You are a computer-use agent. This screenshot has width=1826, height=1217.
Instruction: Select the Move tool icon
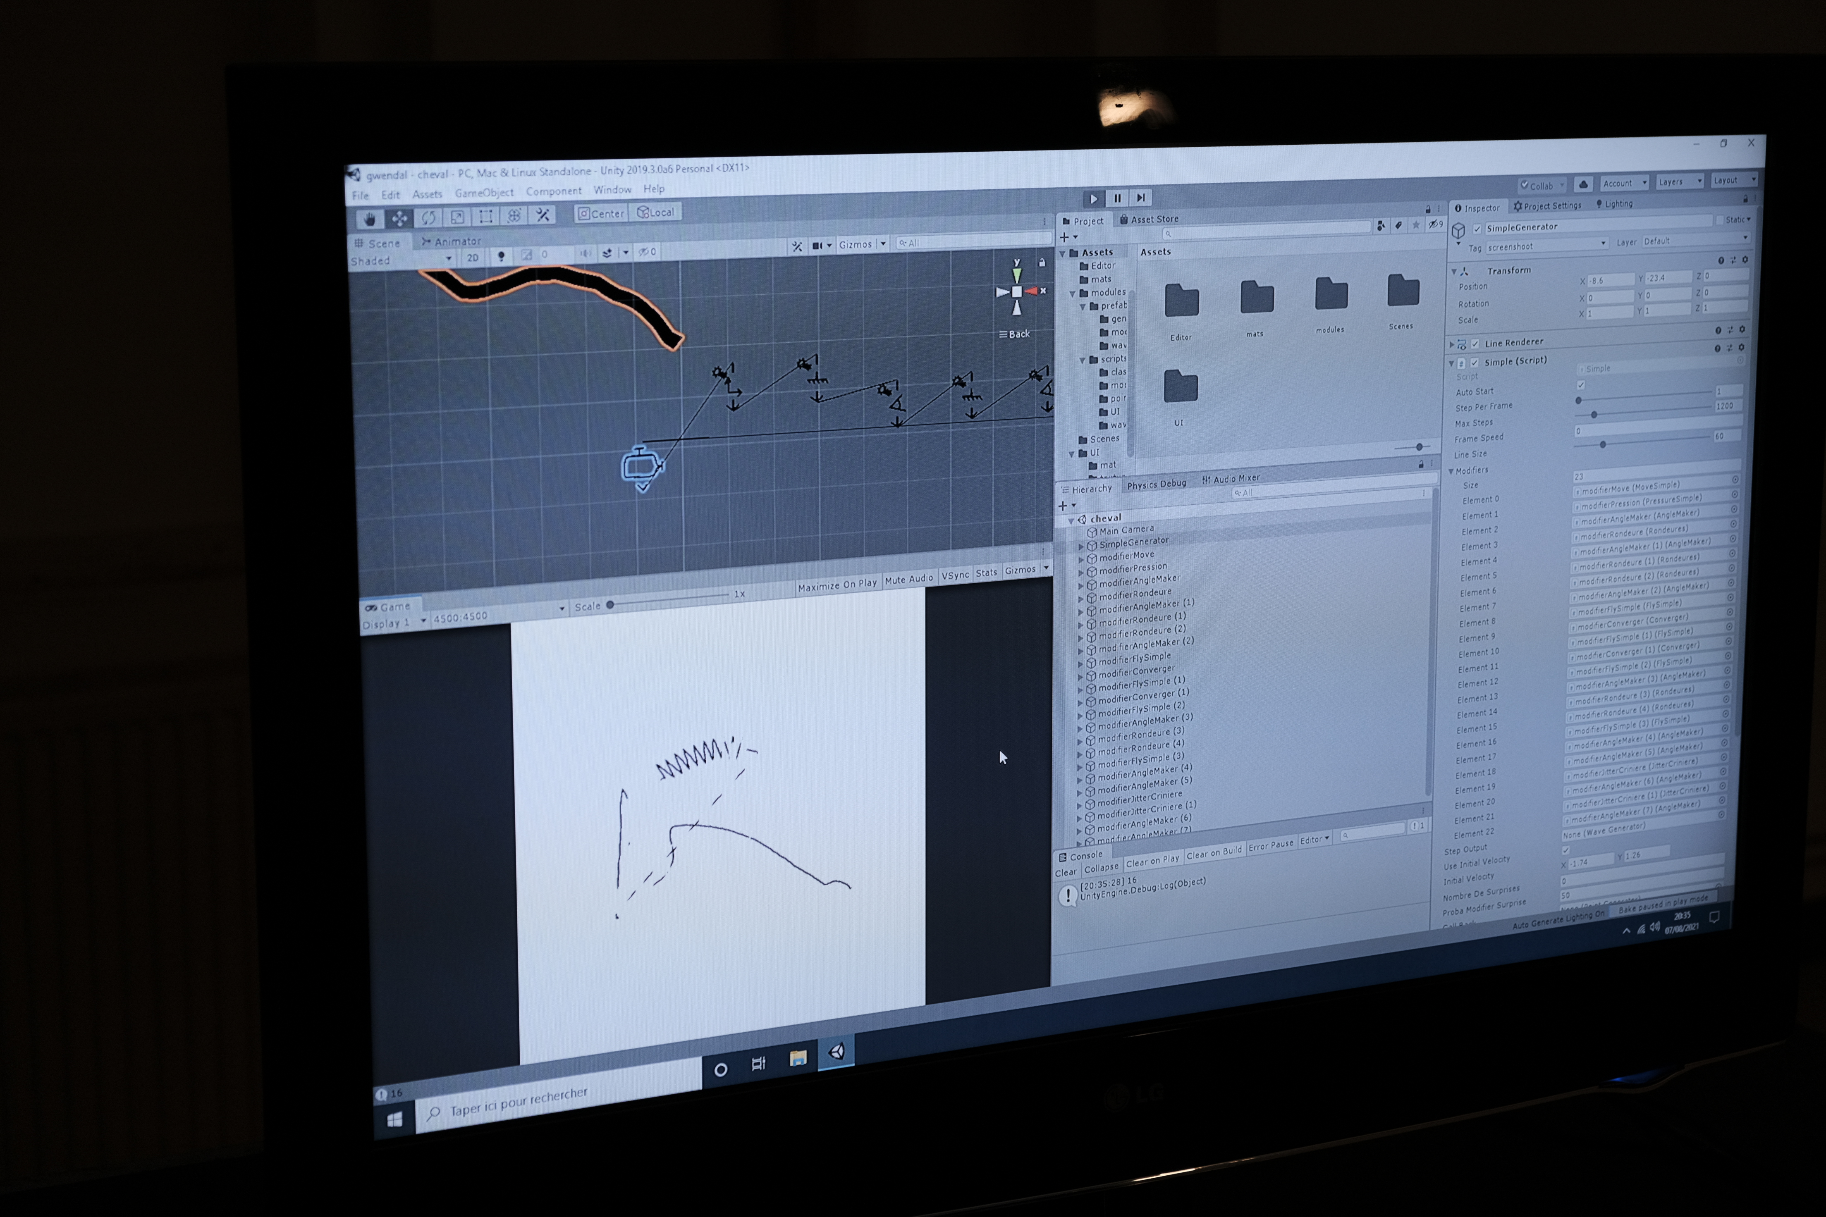point(399,219)
